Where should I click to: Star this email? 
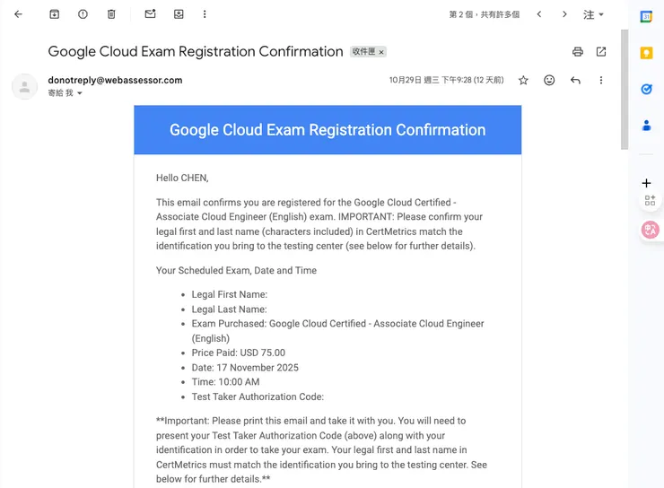(x=523, y=80)
